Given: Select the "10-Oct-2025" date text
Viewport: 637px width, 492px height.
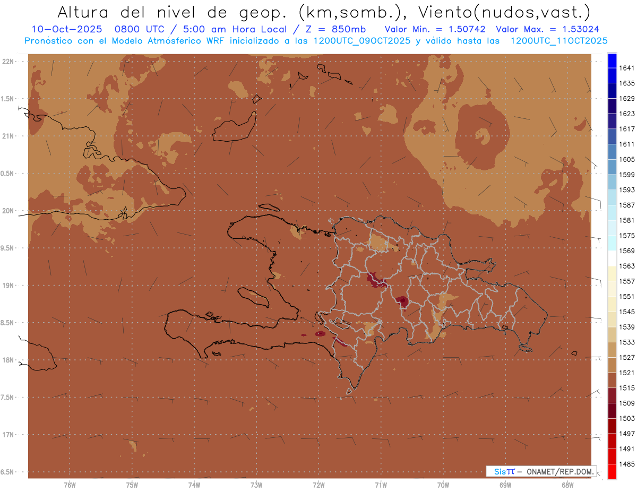Looking at the screenshot, I should click(x=66, y=29).
